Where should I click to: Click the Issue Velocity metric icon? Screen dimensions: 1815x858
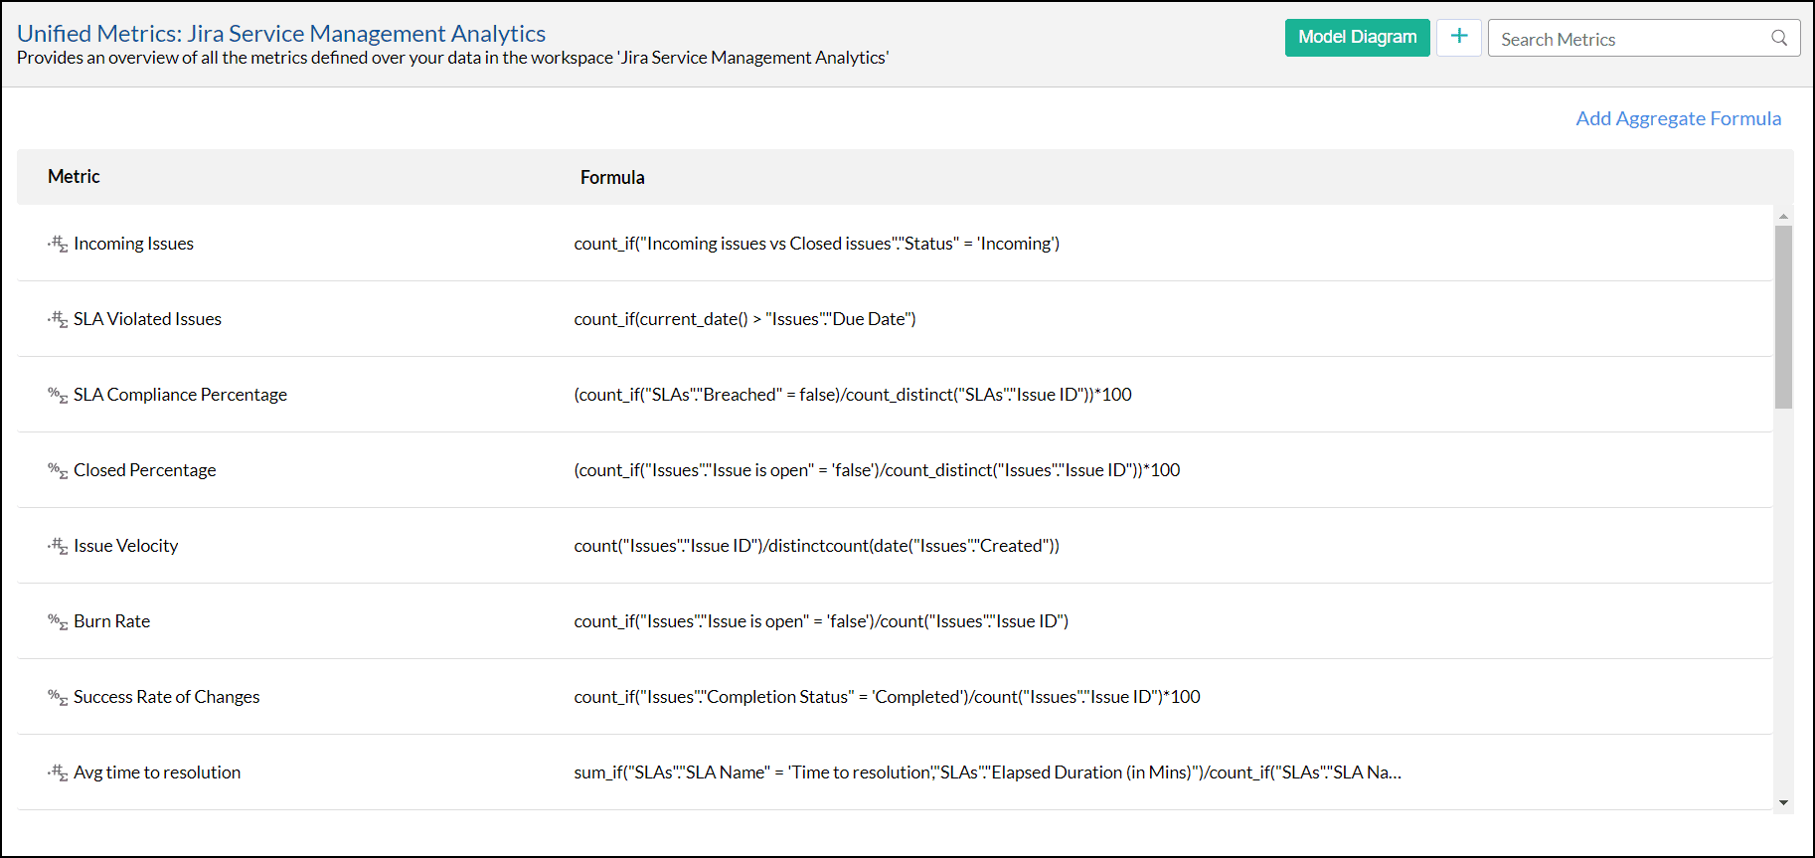point(58,546)
